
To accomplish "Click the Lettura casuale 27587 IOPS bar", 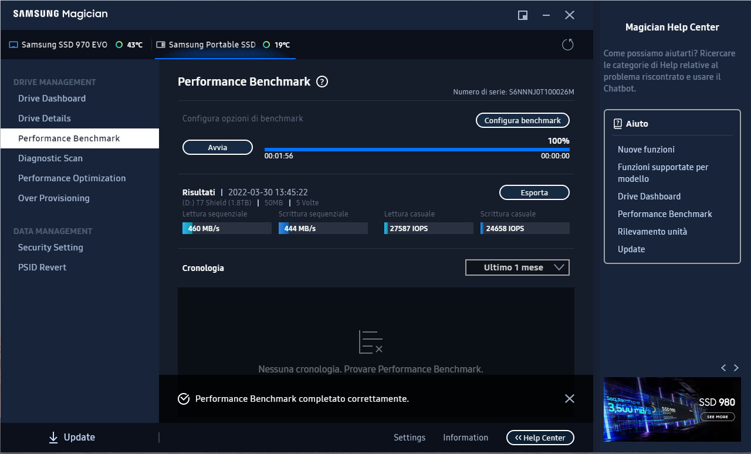I will click(429, 228).
